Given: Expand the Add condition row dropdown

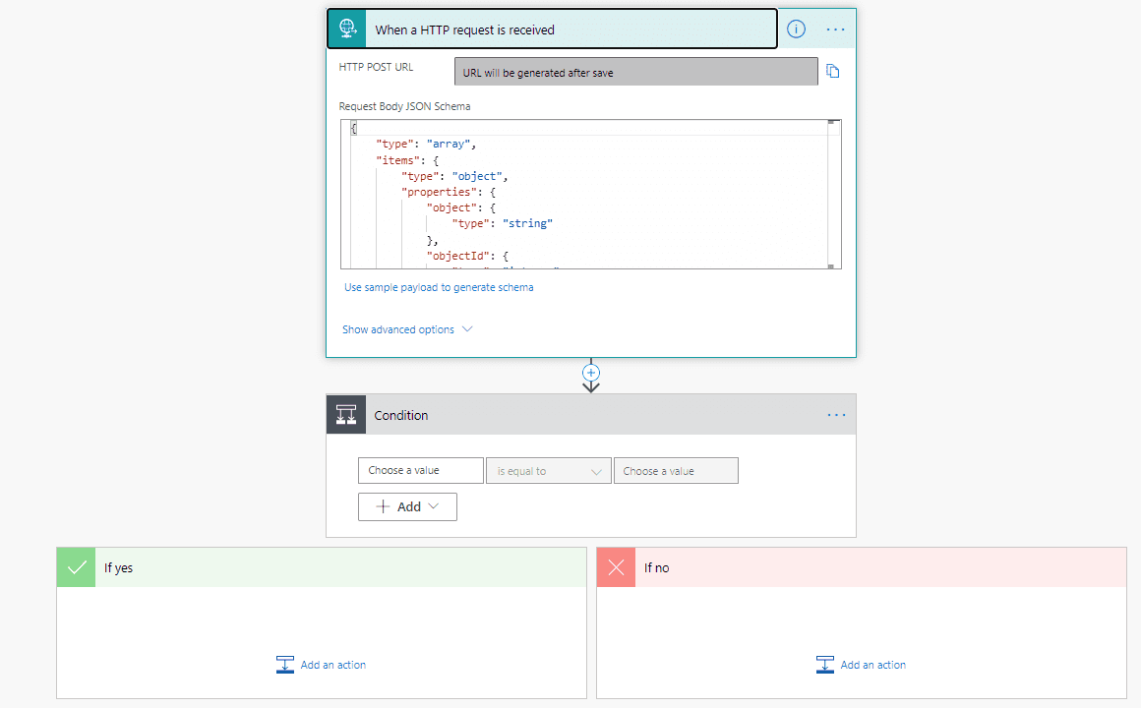Looking at the screenshot, I should pyautogui.click(x=407, y=506).
